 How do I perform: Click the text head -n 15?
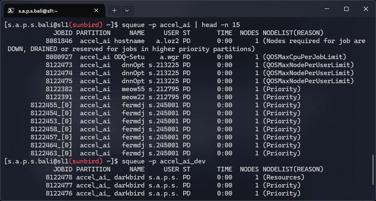point(221,25)
